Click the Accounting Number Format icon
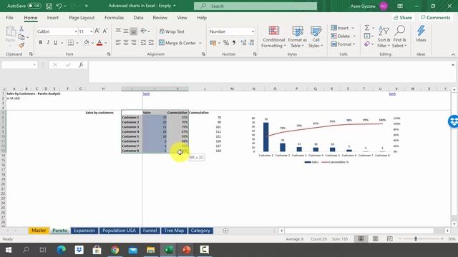This screenshot has width=458, height=257. click(x=213, y=43)
